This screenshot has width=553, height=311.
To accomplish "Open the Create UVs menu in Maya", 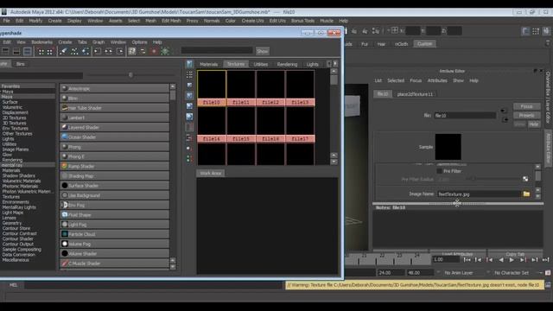I will pyautogui.click(x=252, y=21).
